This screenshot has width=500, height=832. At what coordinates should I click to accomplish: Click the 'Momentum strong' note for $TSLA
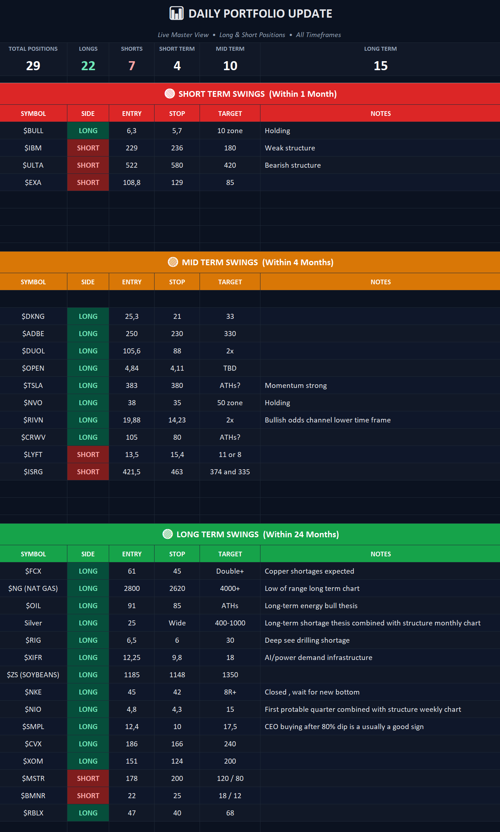[x=296, y=385]
